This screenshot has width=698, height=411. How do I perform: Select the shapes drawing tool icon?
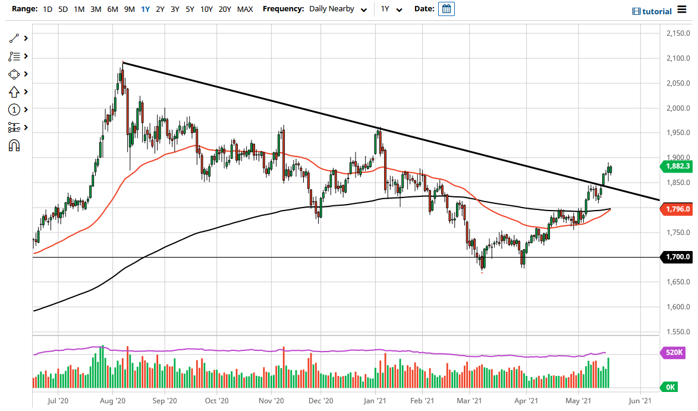click(14, 74)
